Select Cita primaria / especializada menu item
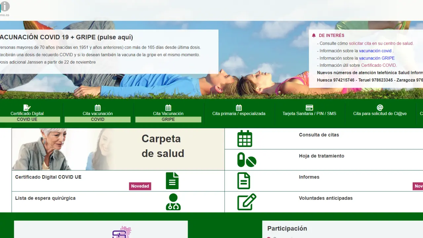The image size is (423, 238). tap(239, 113)
